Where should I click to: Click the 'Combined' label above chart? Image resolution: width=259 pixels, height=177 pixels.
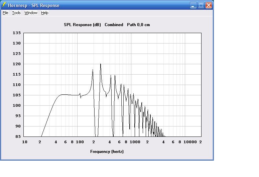click(114, 25)
